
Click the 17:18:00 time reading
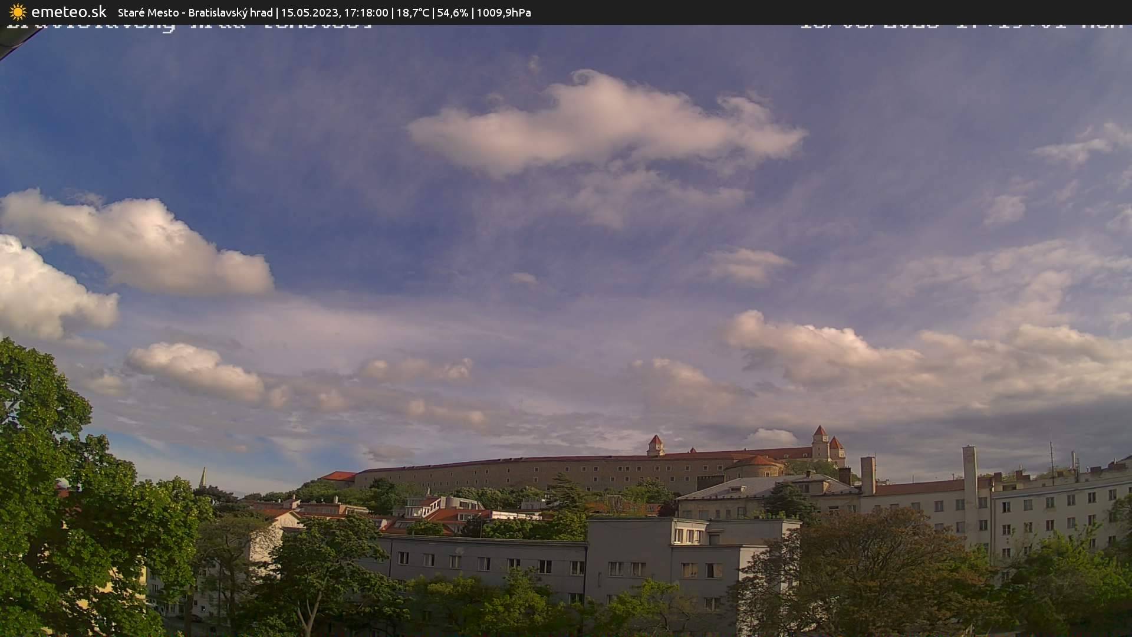366,13
